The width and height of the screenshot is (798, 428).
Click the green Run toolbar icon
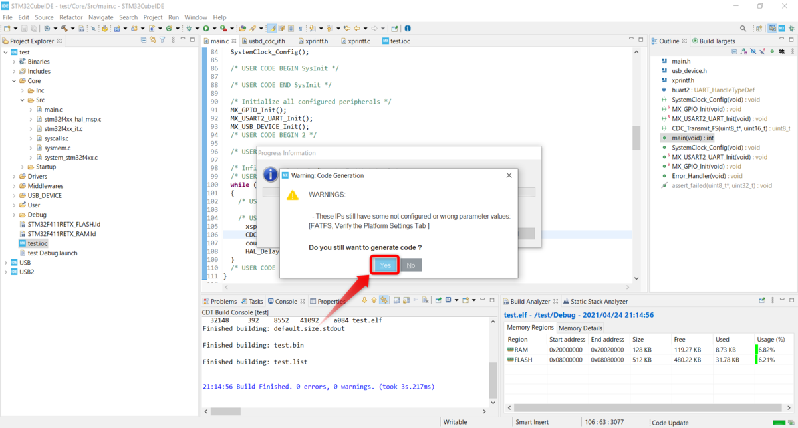pyautogui.click(x=206, y=29)
